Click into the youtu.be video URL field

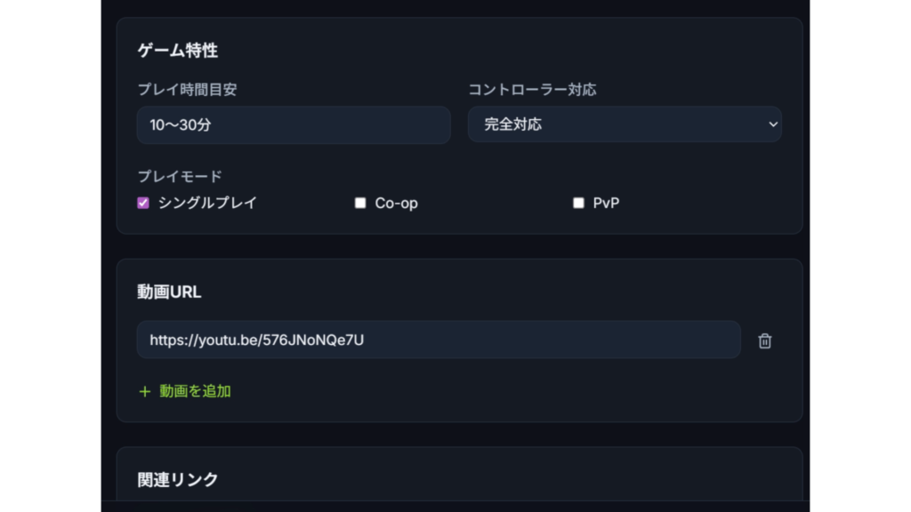tap(438, 340)
